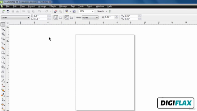Expand the Undo history arrow
This screenshot has height=111, width=197.
coord(43,11)
